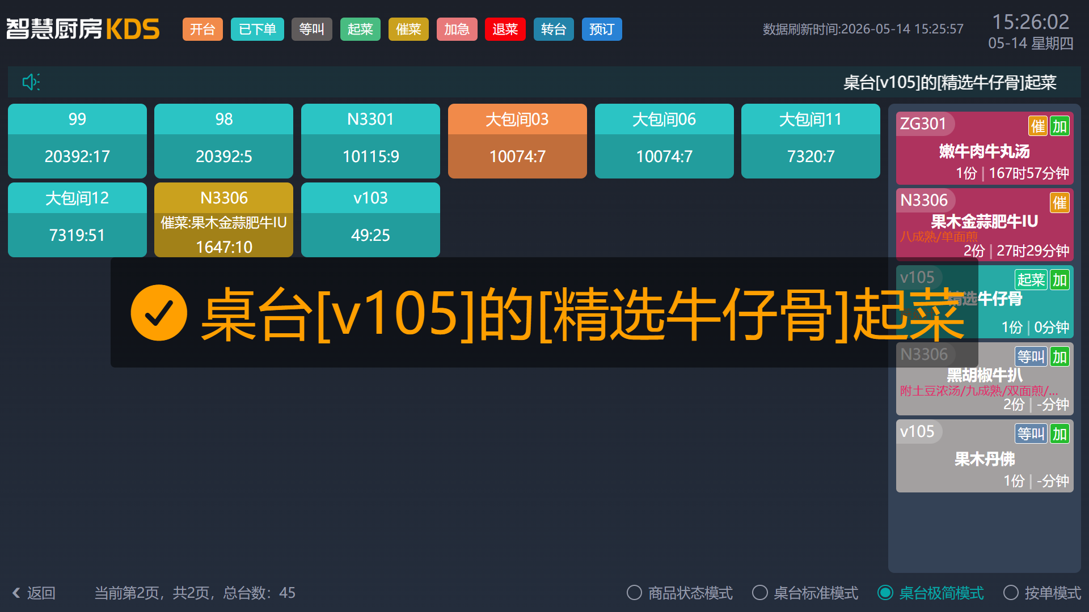Click the 加 badge on ZG301 card
Screen dimensions: 1089x612
pyautogui.click(x=1060, y=126)
